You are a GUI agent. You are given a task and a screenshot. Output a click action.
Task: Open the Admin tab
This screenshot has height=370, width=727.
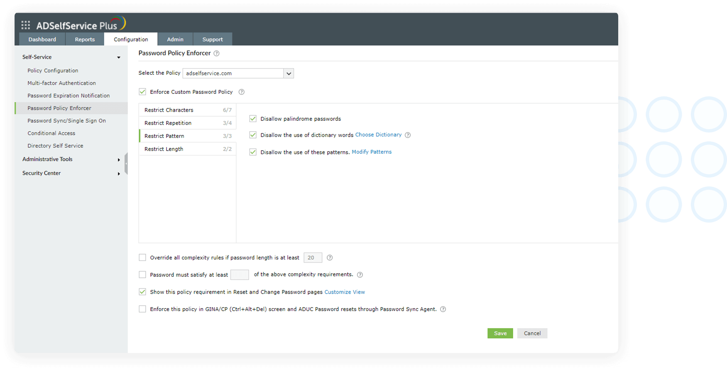tap(175, 39)
